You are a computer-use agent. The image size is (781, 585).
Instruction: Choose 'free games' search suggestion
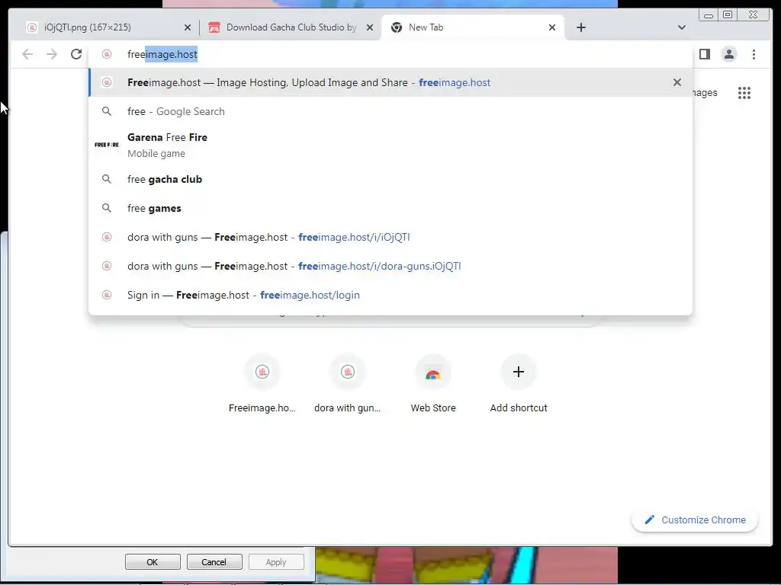click(390, 208)
